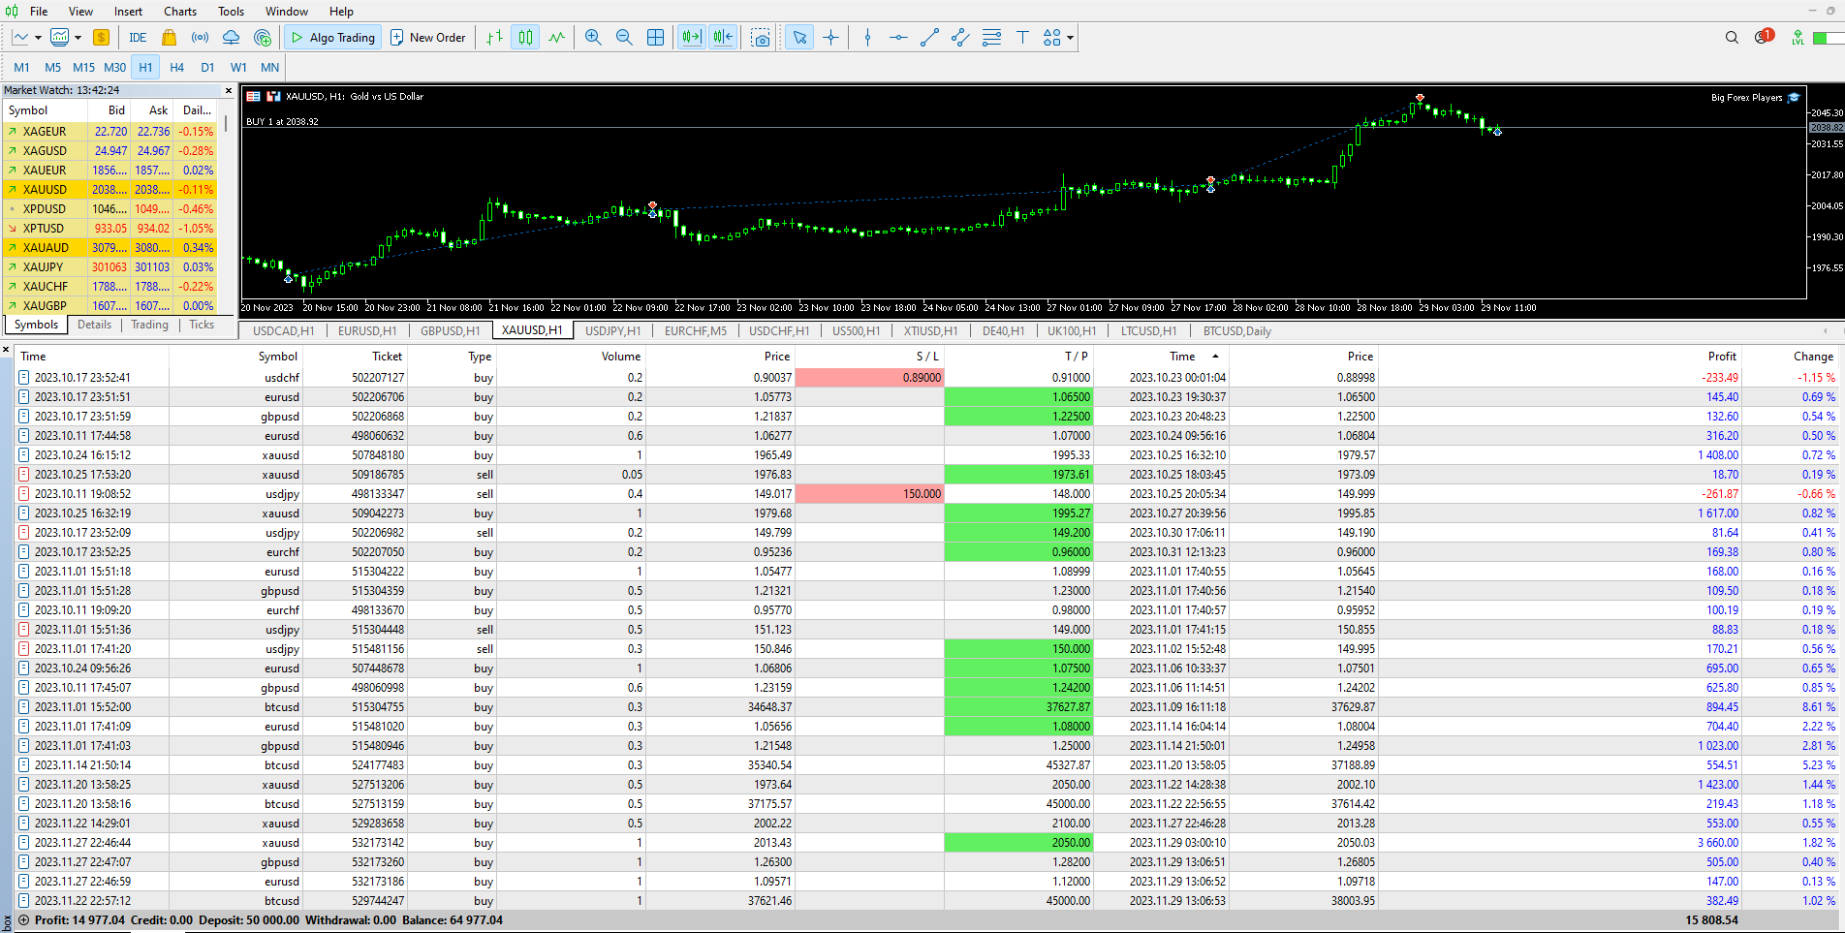Select the H4 timeframe
This screenshot has width=1845, height=933.
click(x=176, y=68)
